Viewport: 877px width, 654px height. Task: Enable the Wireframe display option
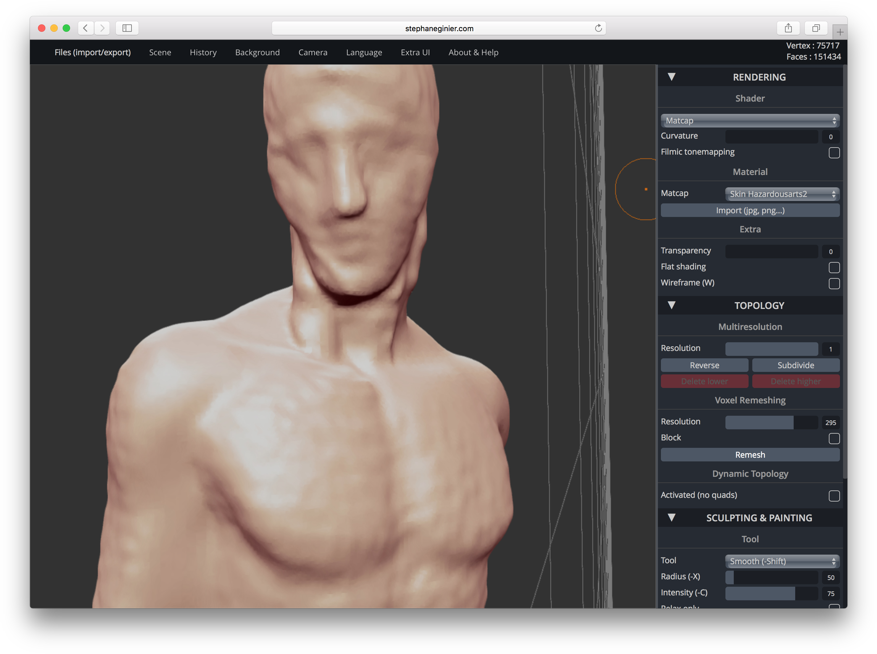[834, 283]
